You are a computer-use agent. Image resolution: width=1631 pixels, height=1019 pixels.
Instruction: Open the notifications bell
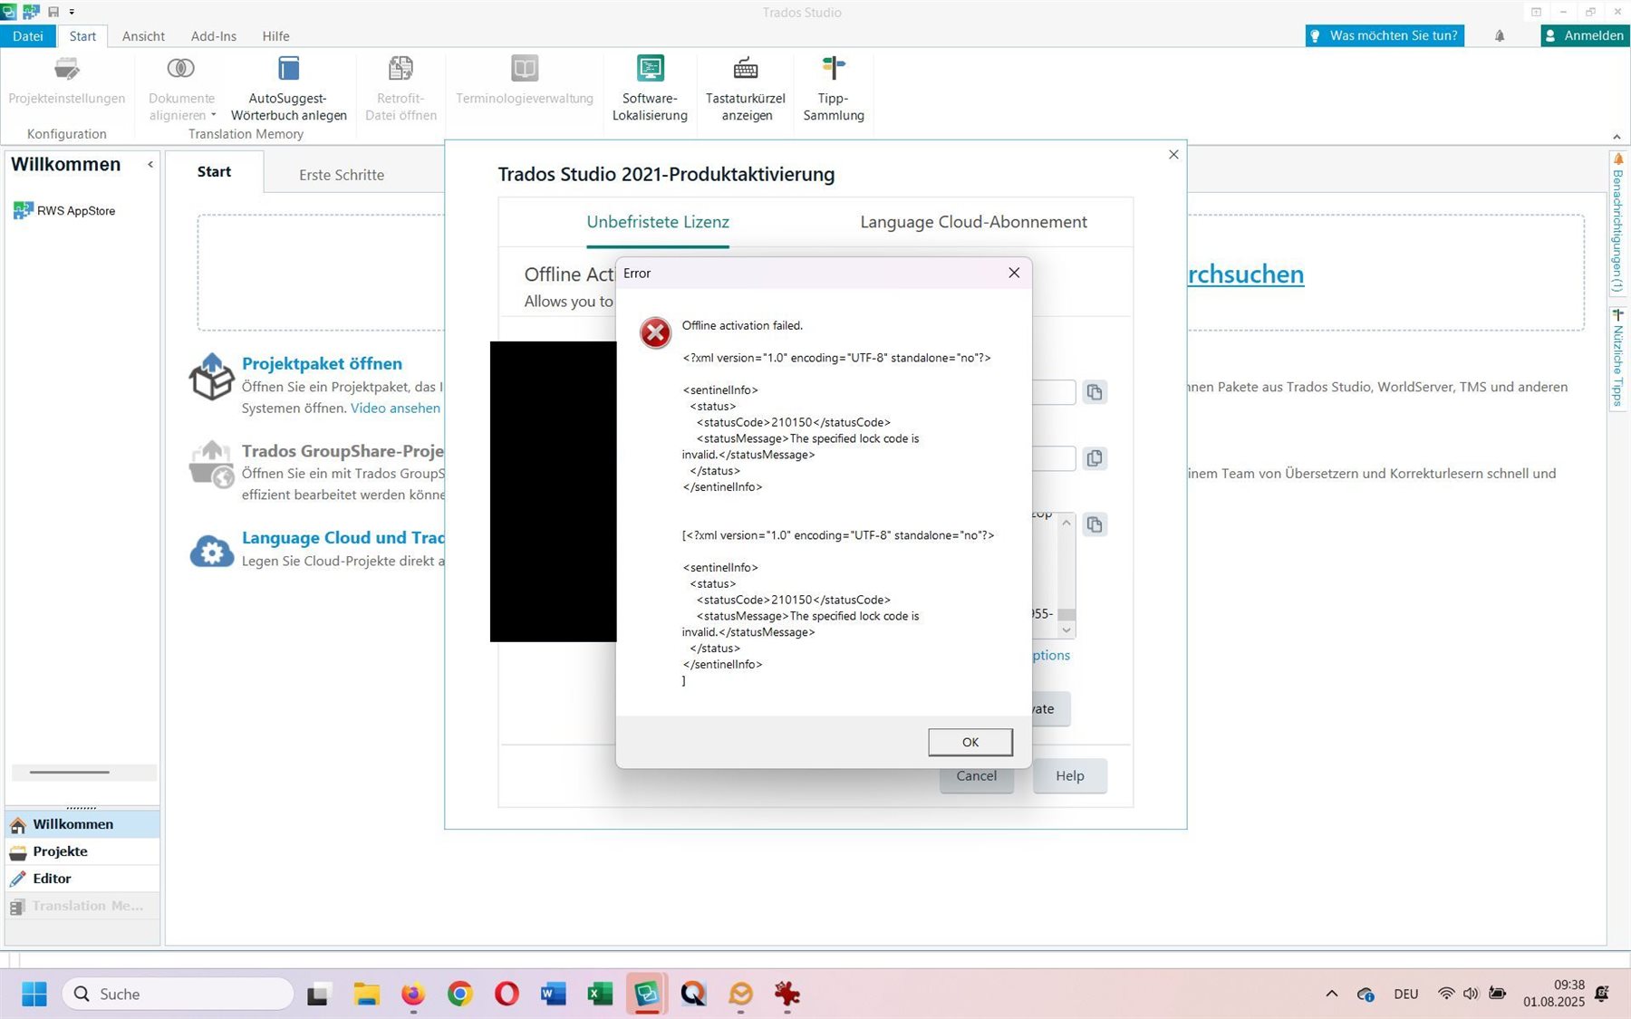(x=1499, y=35)
